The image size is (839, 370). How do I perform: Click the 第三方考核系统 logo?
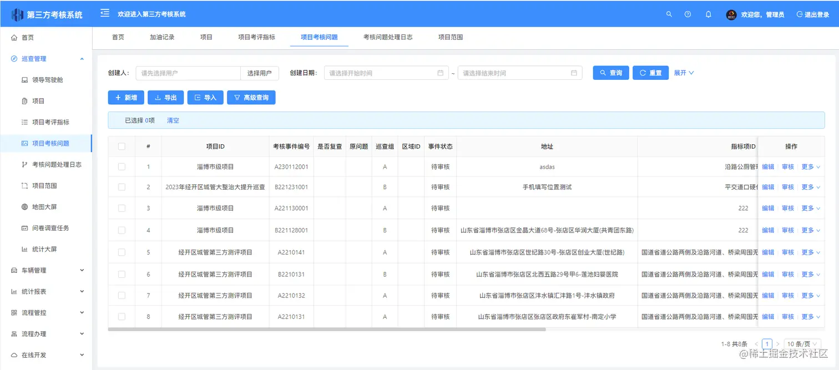pyautogui.click(x=47, y=14)
